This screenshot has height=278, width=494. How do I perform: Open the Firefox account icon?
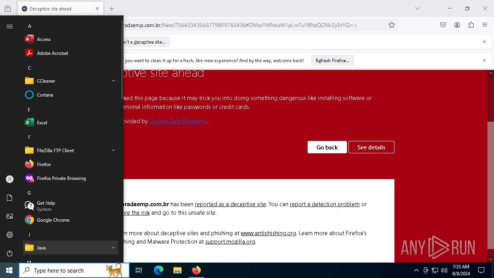pos(457,25)
